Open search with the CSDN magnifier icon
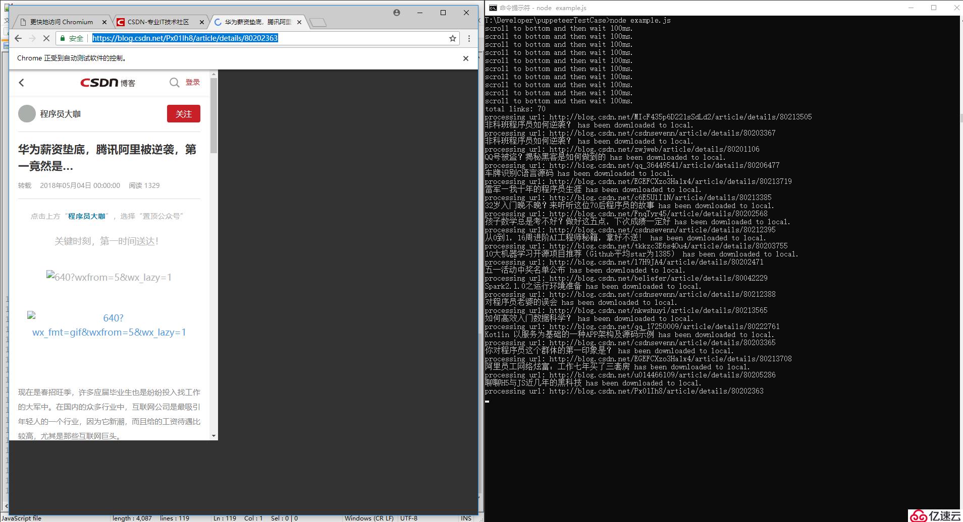The height and width of the screenshot is (522, 963). tap(174, 83)
